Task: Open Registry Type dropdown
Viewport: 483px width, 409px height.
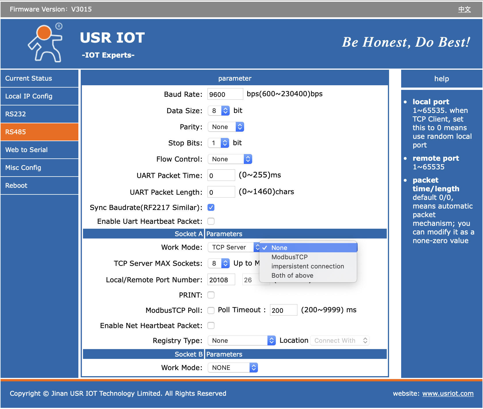Action: point(242,340)
